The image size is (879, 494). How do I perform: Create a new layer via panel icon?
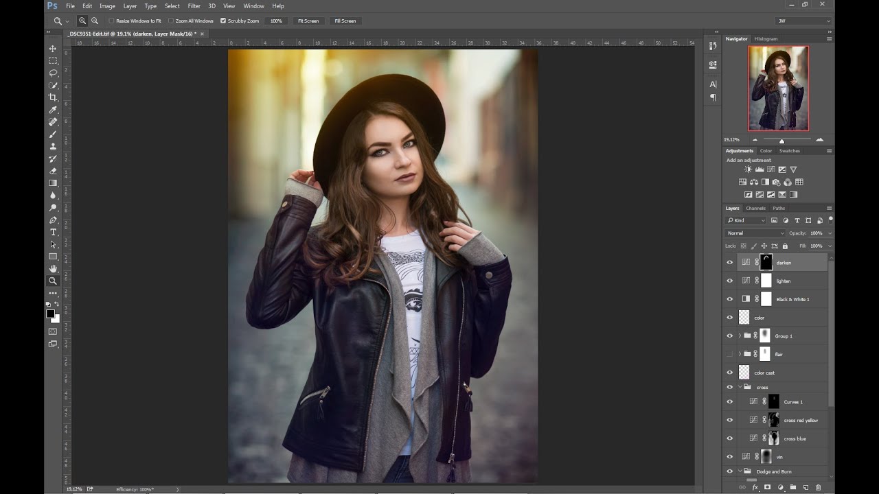click(806, 487)
